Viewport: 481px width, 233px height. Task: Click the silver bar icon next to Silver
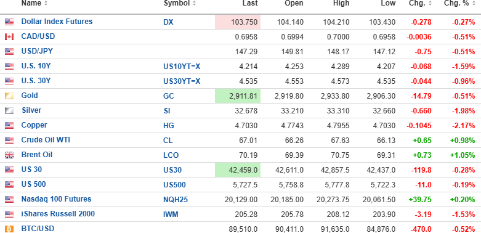(9, 111)
